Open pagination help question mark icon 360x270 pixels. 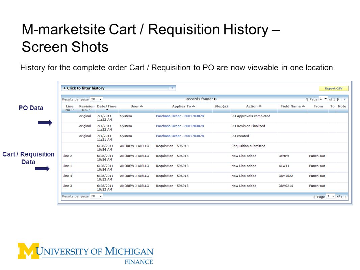click(x=344, y=99)
